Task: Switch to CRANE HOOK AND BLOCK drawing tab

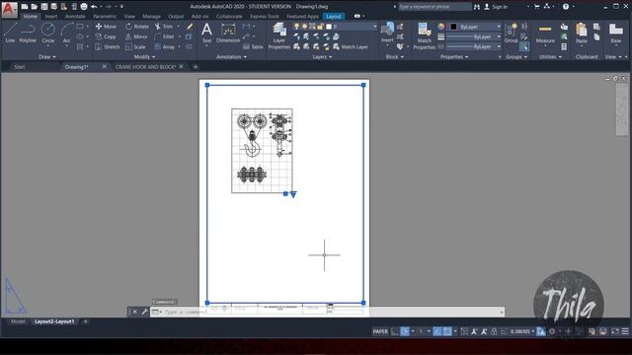Action: [145, 67]
